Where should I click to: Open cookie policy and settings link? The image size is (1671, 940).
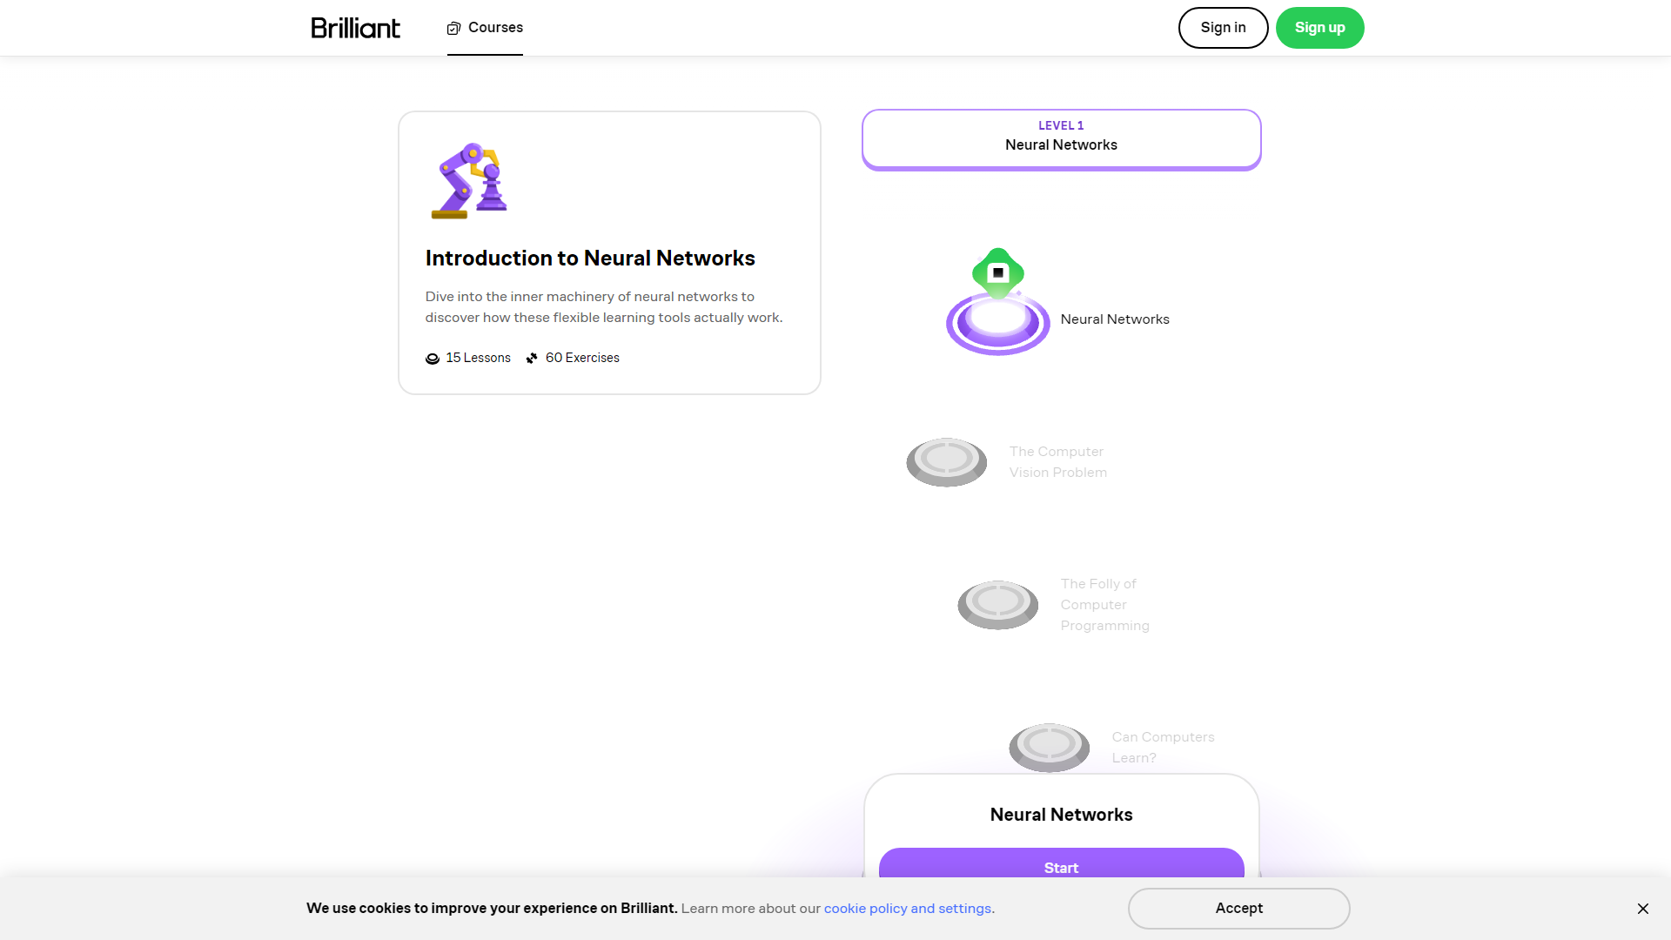point(908,909)
